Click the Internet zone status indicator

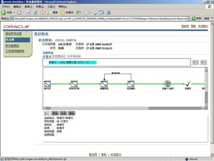192,159
